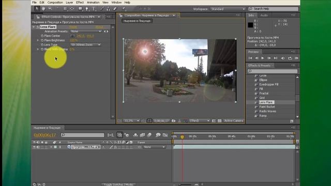
Task: Open the layer Parent None dropdown
Action: pos(154,147)
